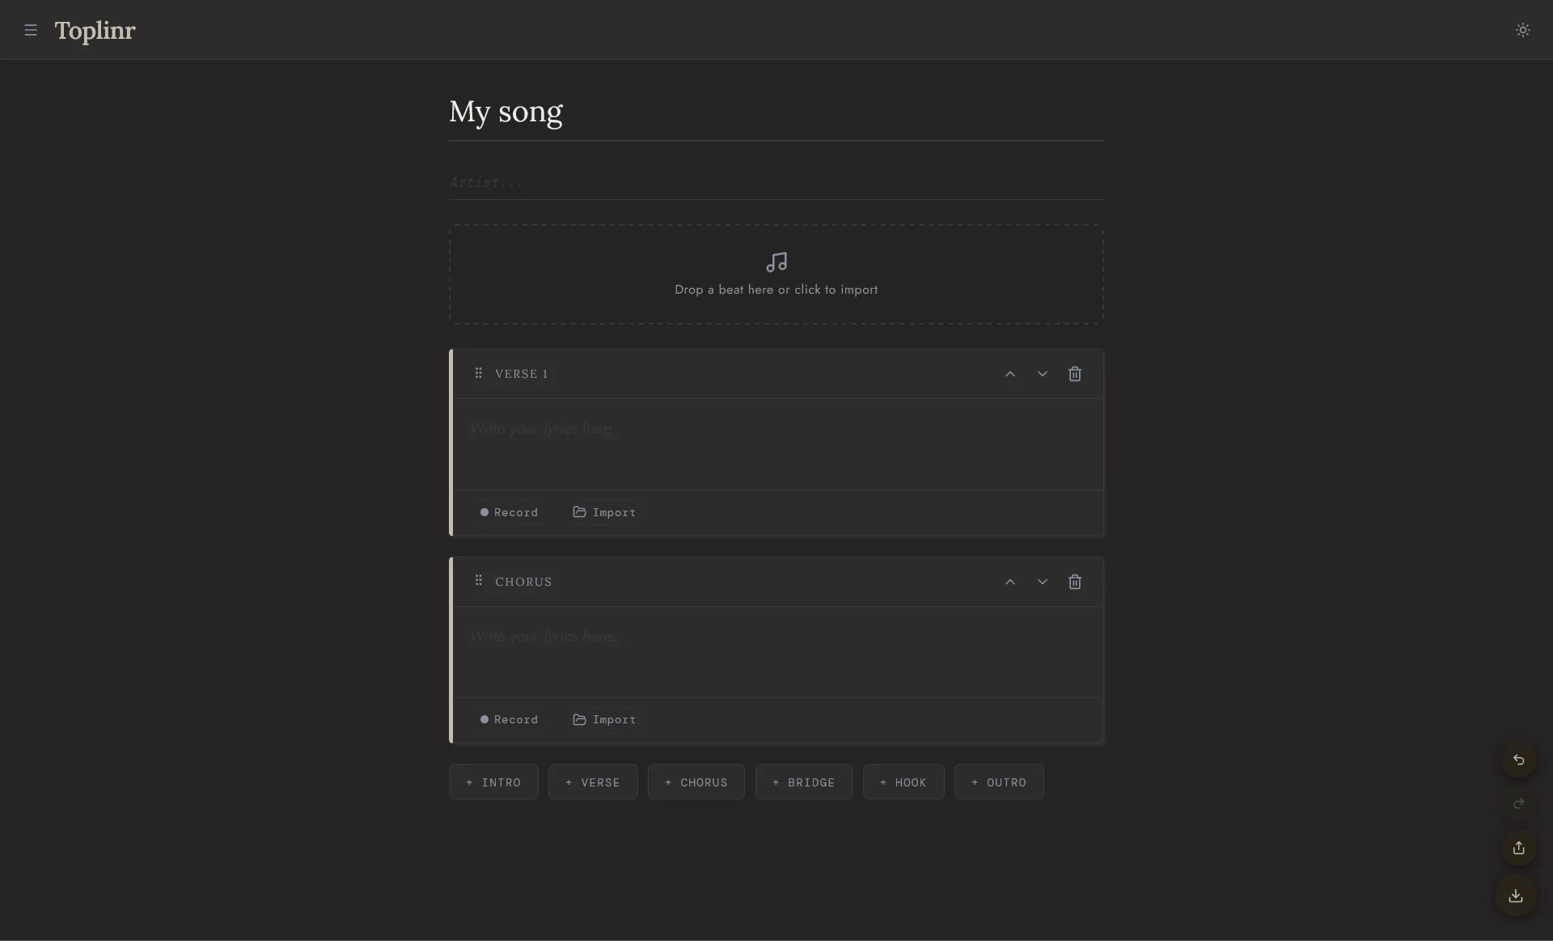Screen dimensions: 1553x941
Task: Click the beat import drop zone
Action: (x=776, y=274)
